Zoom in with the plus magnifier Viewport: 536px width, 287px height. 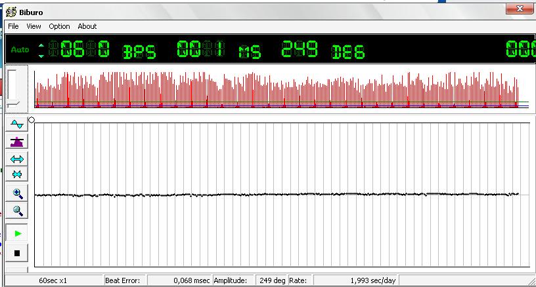click(x=18, y=194)
